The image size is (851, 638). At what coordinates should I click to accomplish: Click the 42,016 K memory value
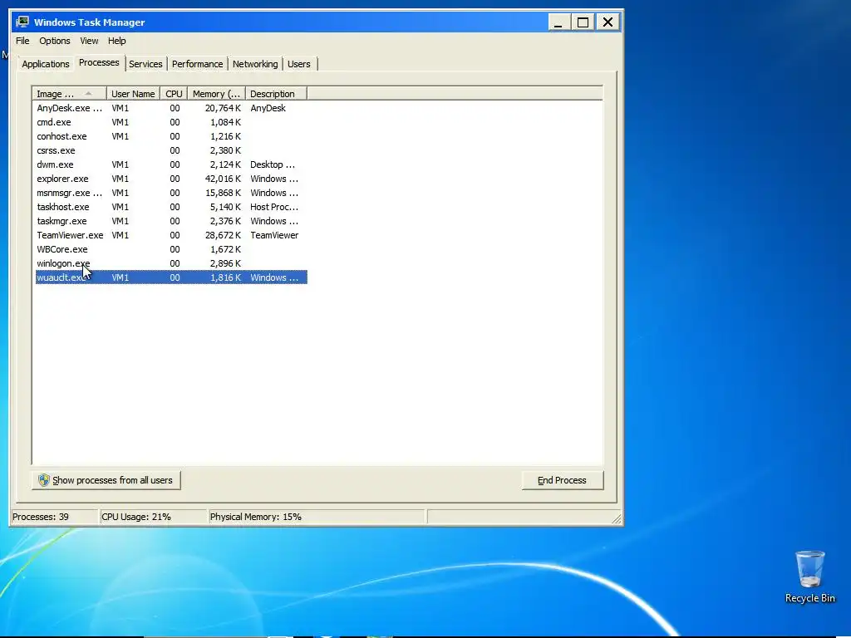[223, 179]
